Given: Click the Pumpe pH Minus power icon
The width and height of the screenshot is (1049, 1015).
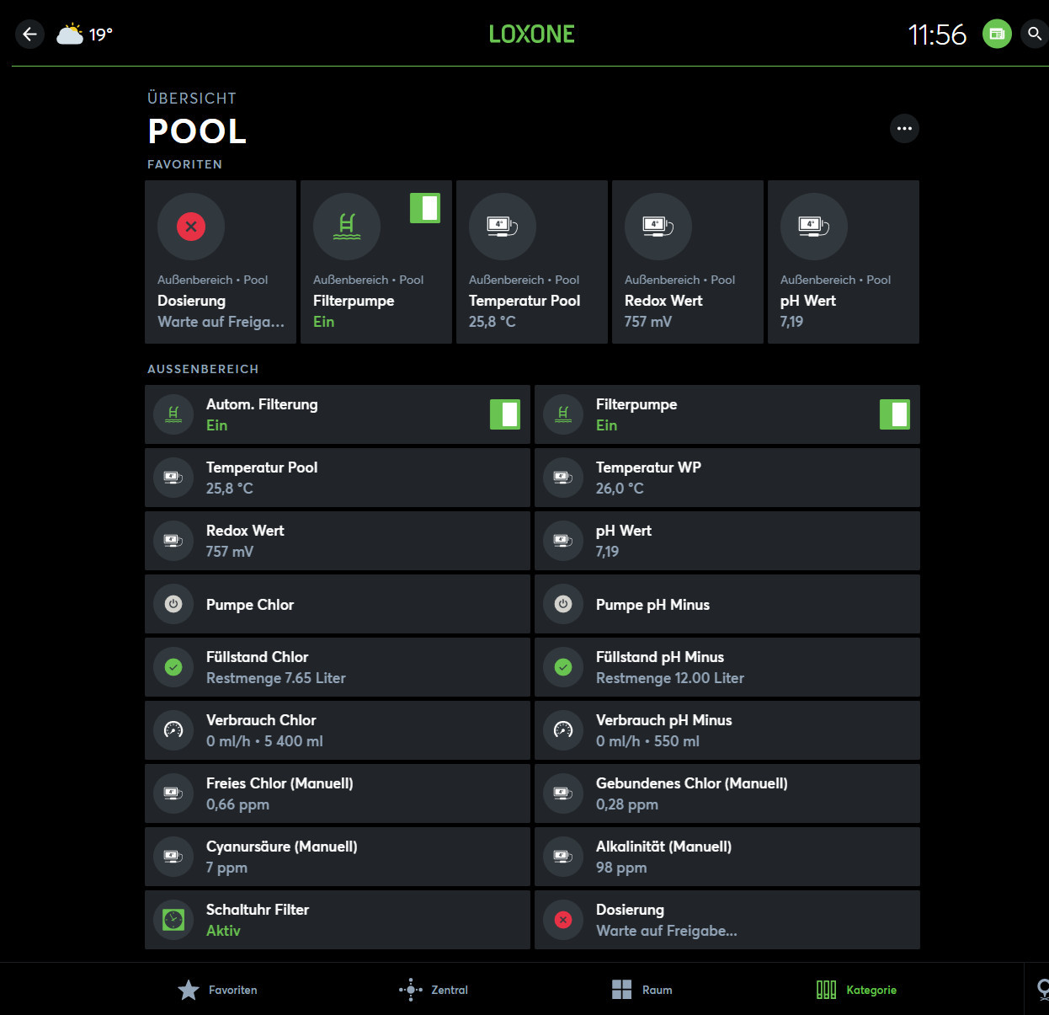Looking at the screenshot, I should tap(563, 604).
